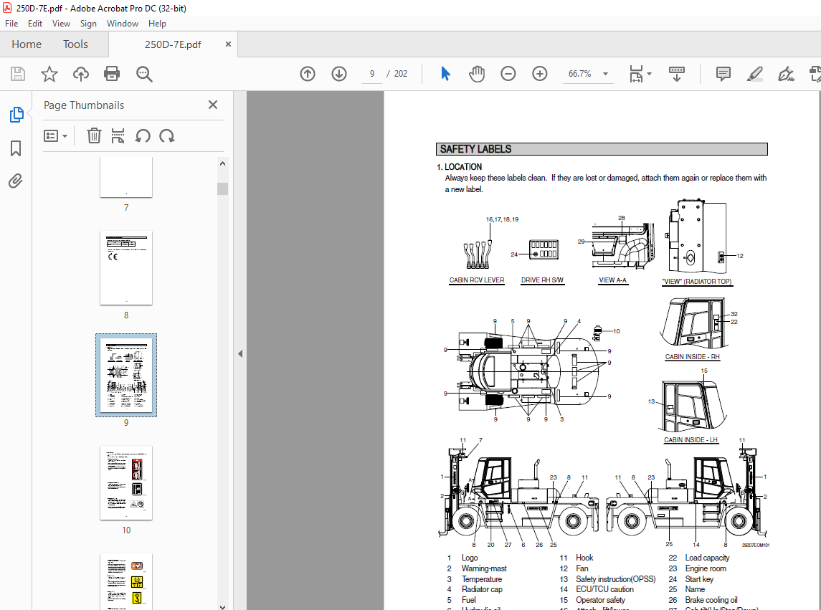Click the Safety instruction(OPSS) entry
The width and height of the screenshot is (821, 610).
pos(615,579)
